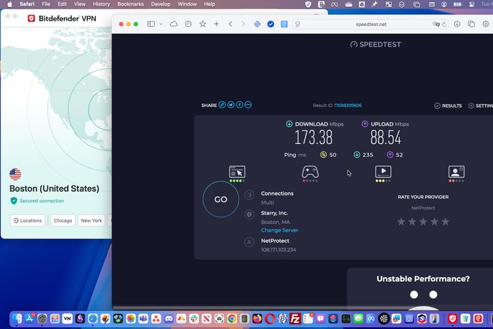
Task: Click Boston (United States) in VPN window
Action: (54, 188)
